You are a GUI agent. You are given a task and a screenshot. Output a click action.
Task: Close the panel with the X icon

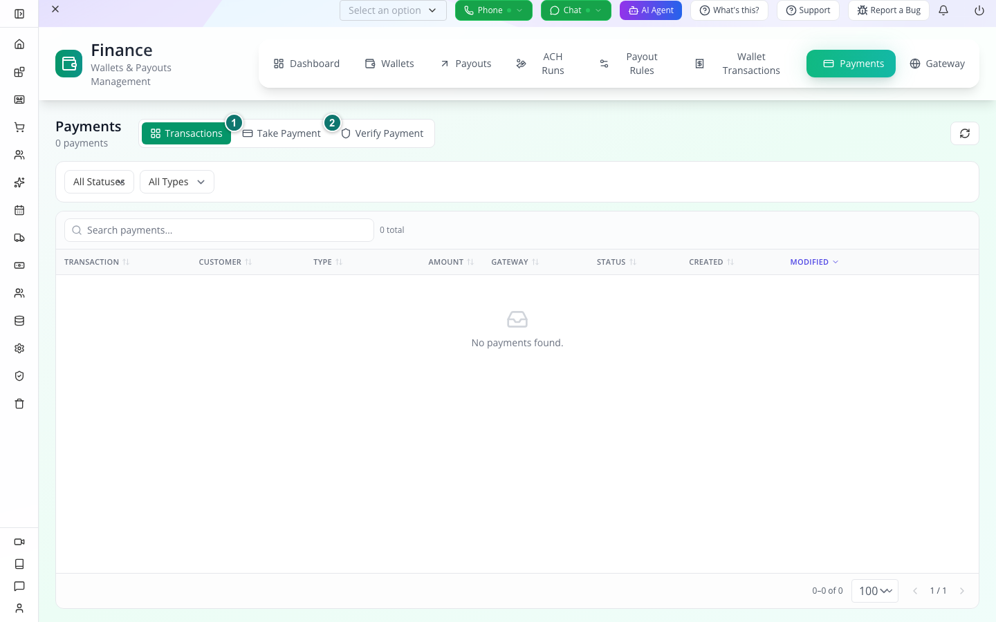[x=55, y=9]
